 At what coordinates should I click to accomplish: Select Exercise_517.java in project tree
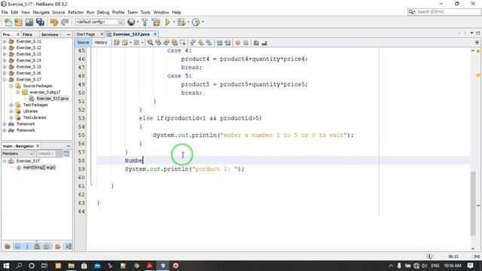pos(52,99)
